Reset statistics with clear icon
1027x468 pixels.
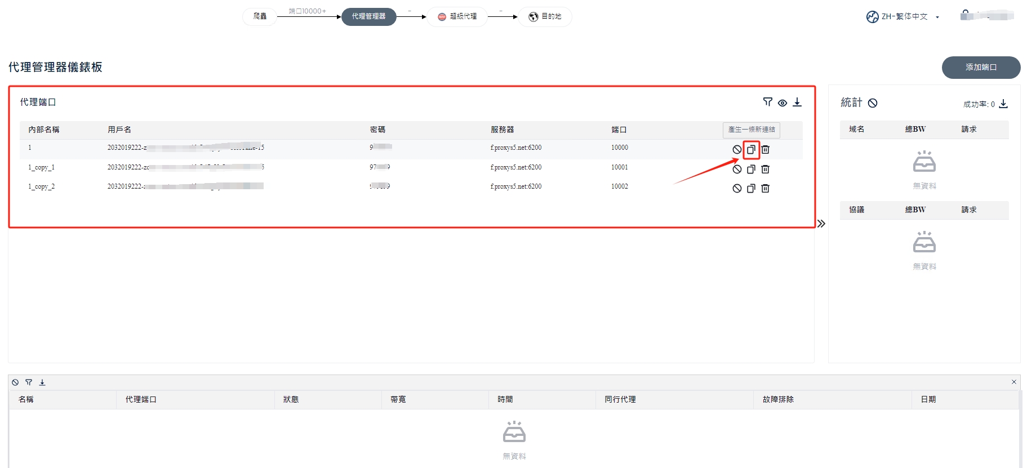tap(873, 103)
